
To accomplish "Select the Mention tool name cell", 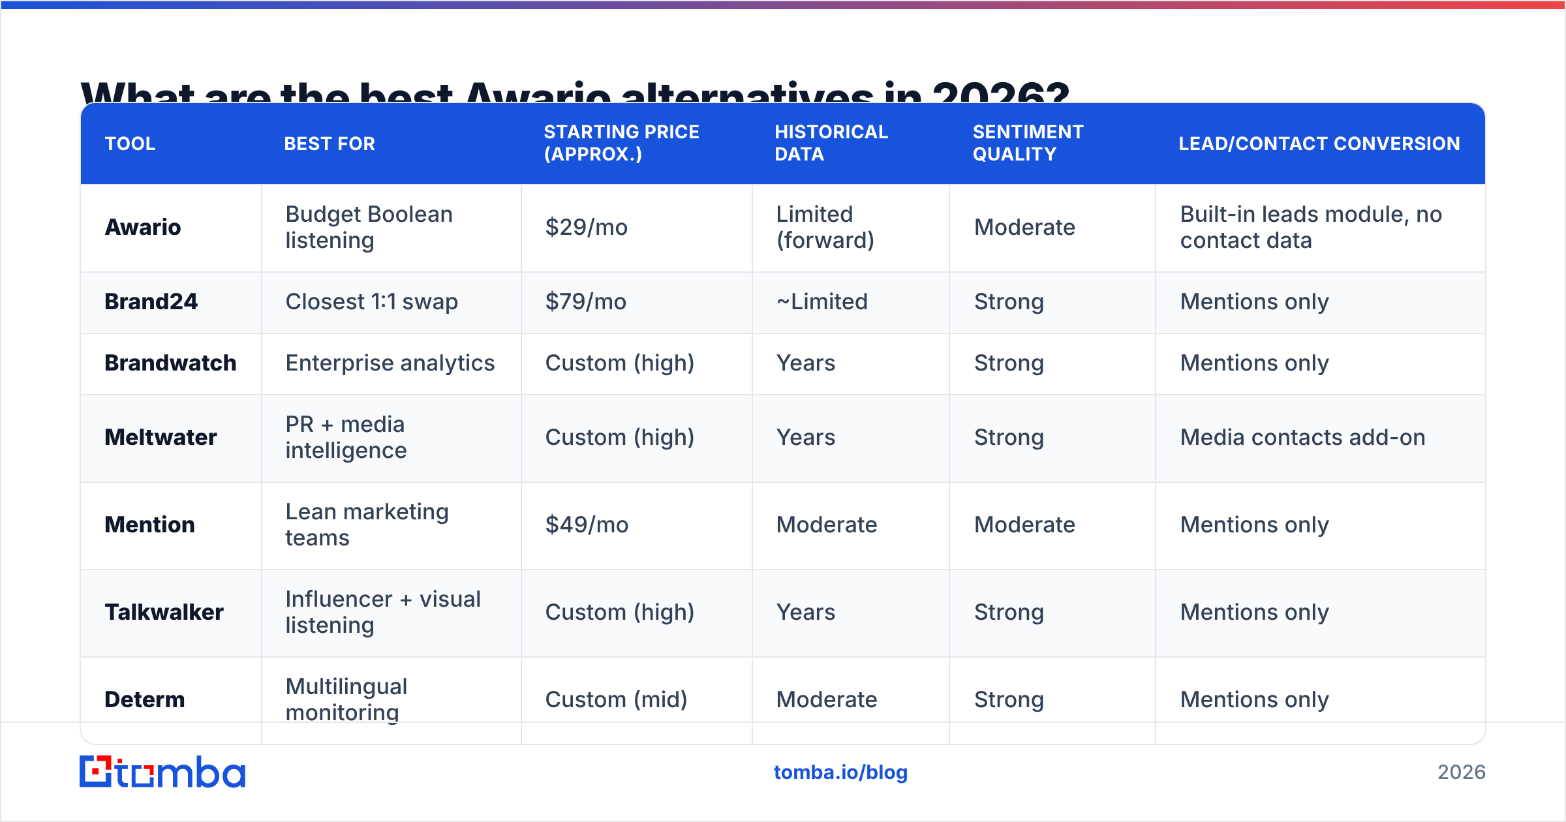I will coord(171,525).
